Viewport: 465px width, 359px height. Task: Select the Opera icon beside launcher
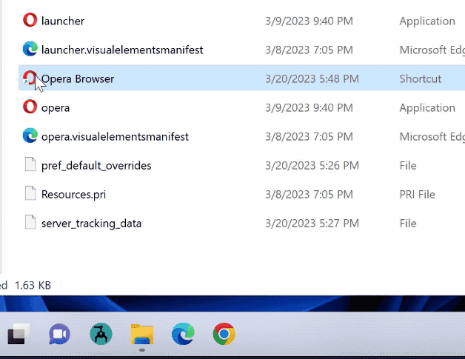[x=30, y=20]
